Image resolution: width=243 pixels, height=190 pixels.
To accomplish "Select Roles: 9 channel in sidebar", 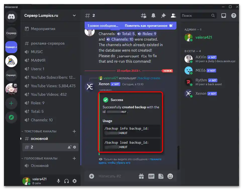I will 50,103.
